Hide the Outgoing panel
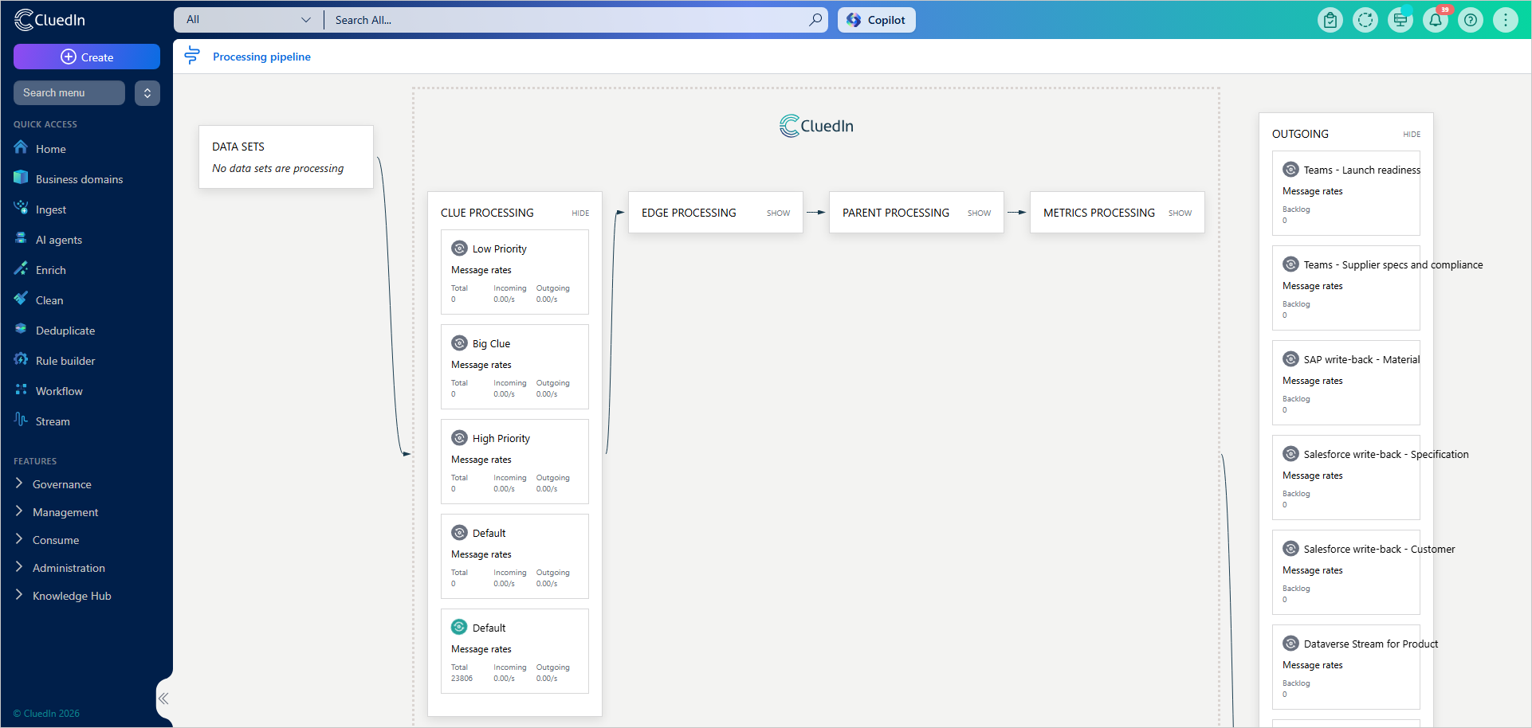 (x=1412, y=135)
